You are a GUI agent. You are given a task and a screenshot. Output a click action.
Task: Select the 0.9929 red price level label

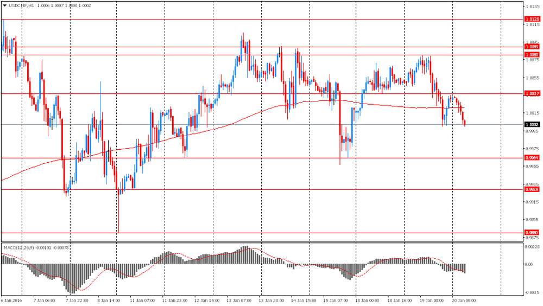[x=532, y=190]
